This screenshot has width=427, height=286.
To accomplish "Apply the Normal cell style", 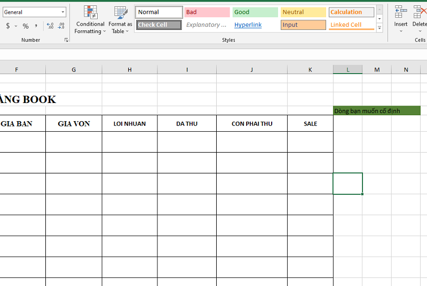I will (159, 12).
